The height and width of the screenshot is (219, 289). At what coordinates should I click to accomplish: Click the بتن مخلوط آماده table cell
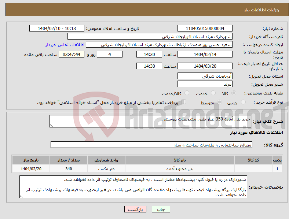(180, 168)
